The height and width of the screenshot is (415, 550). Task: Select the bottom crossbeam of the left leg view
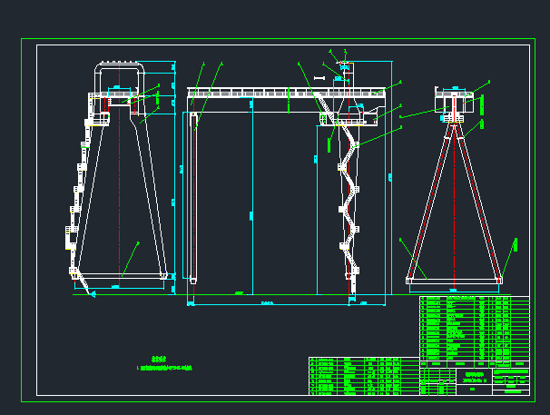click(121, 275)
